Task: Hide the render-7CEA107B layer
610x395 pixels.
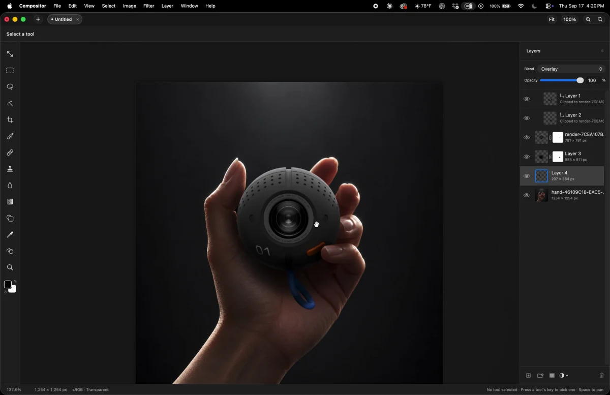Action: click(x=527, y=137)
